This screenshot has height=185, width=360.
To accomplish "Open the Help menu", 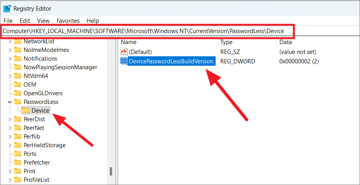I will point(93,21).
